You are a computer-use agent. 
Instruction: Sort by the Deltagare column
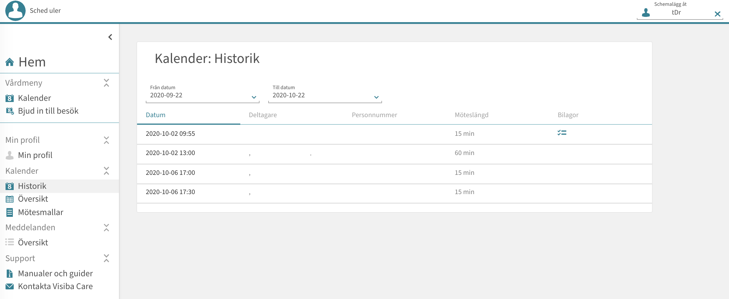pyautogui.click(x=263, y=115)
